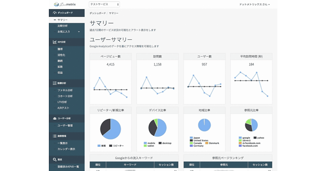Click the 施策管理 list icon
This screenshot has height=171, width=326.
tap(54, 136)
